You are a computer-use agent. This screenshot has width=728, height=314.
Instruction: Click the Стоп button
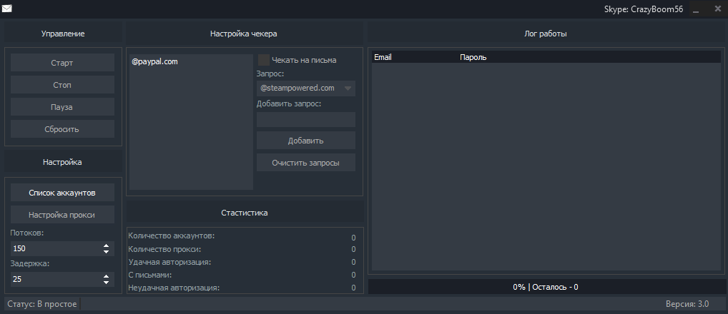click(62, 85)
